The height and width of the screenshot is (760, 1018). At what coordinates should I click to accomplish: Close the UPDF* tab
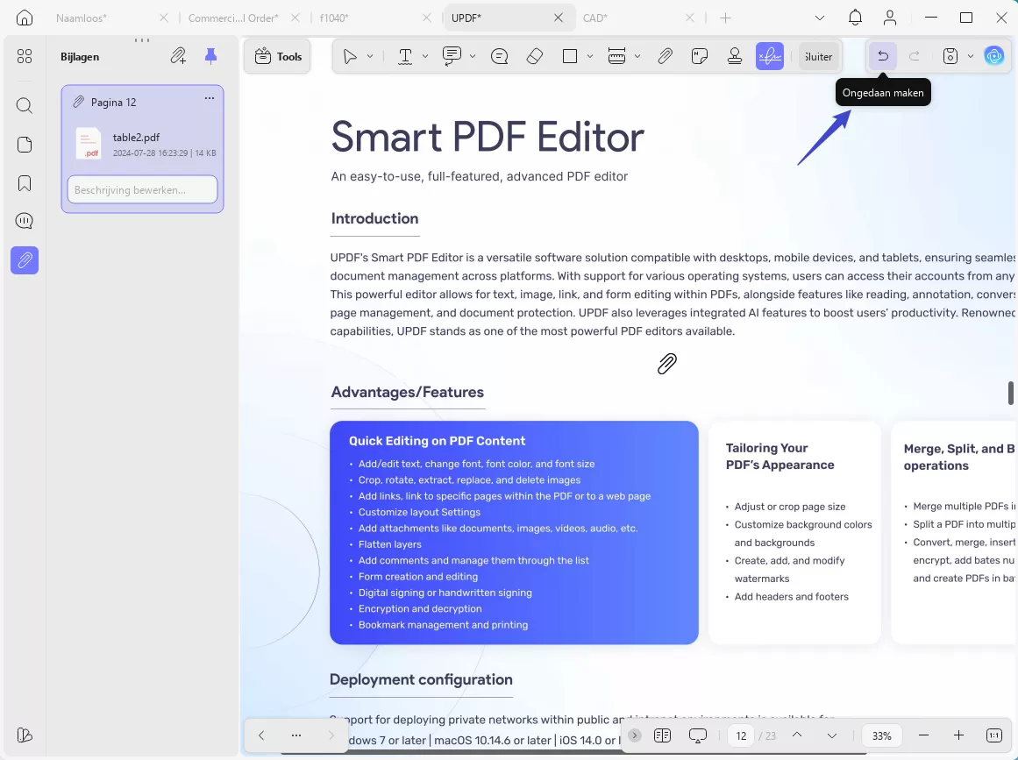pos(559,18)
